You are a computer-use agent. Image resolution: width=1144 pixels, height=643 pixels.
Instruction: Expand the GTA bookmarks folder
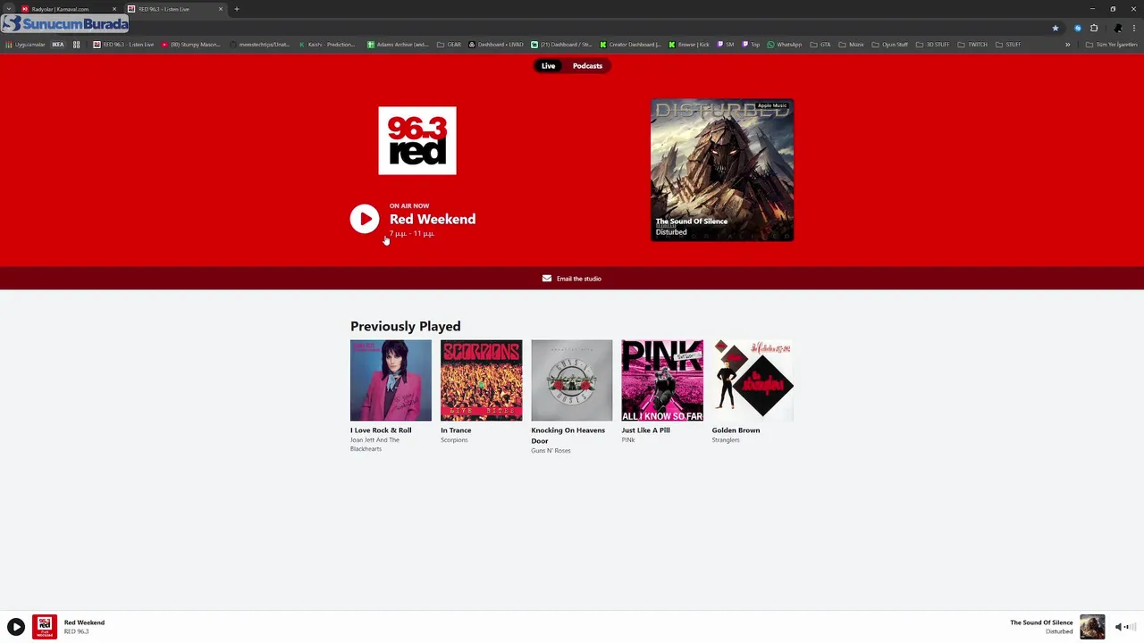[x=820, y=45]
